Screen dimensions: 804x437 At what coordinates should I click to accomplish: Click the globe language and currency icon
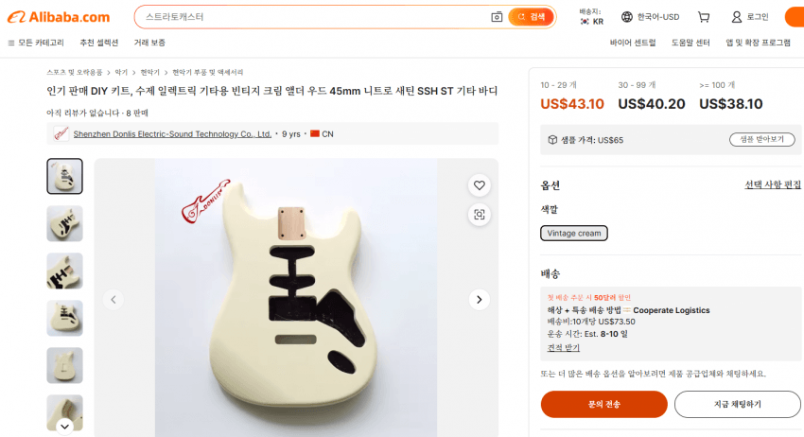pyautogui.click(x=627, y=17)
